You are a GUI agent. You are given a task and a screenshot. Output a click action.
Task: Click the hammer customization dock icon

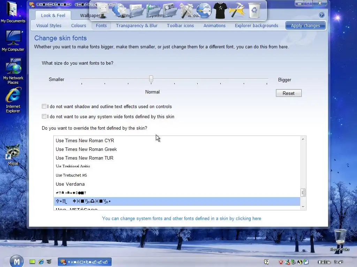pos(237,10)
